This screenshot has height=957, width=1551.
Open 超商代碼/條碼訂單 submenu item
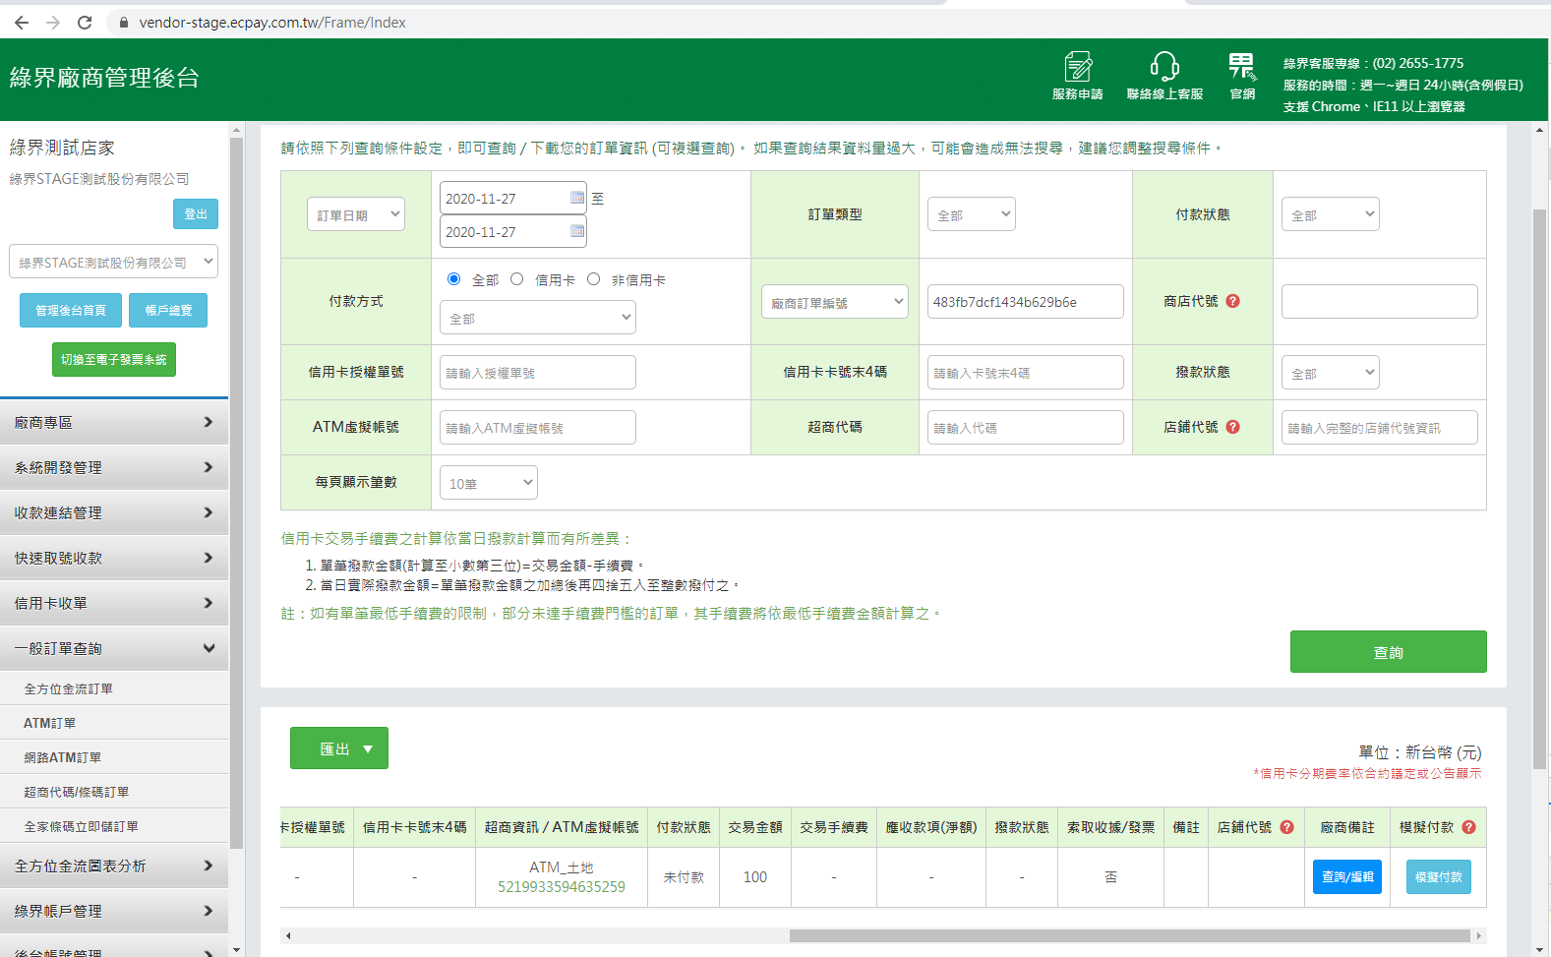pos(114,792)
